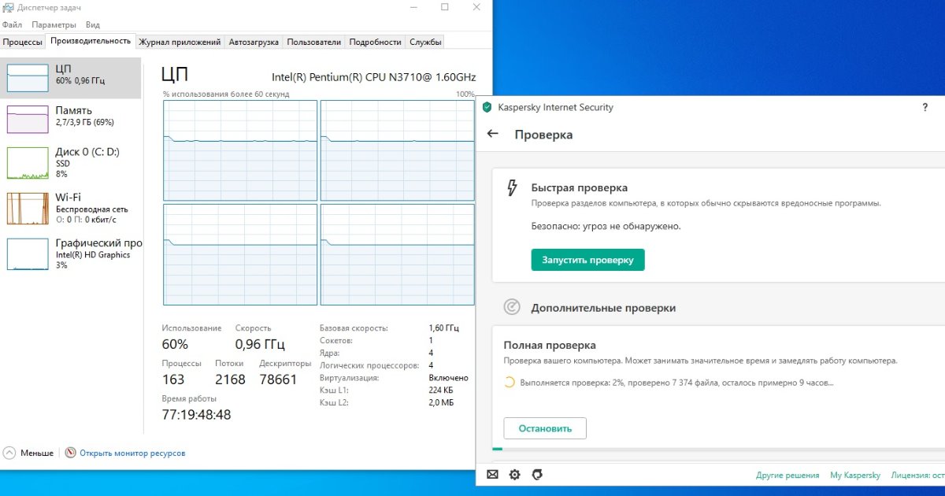Select the Память performance item
Viewport: 945px width, 496px height.
point(71,118)
